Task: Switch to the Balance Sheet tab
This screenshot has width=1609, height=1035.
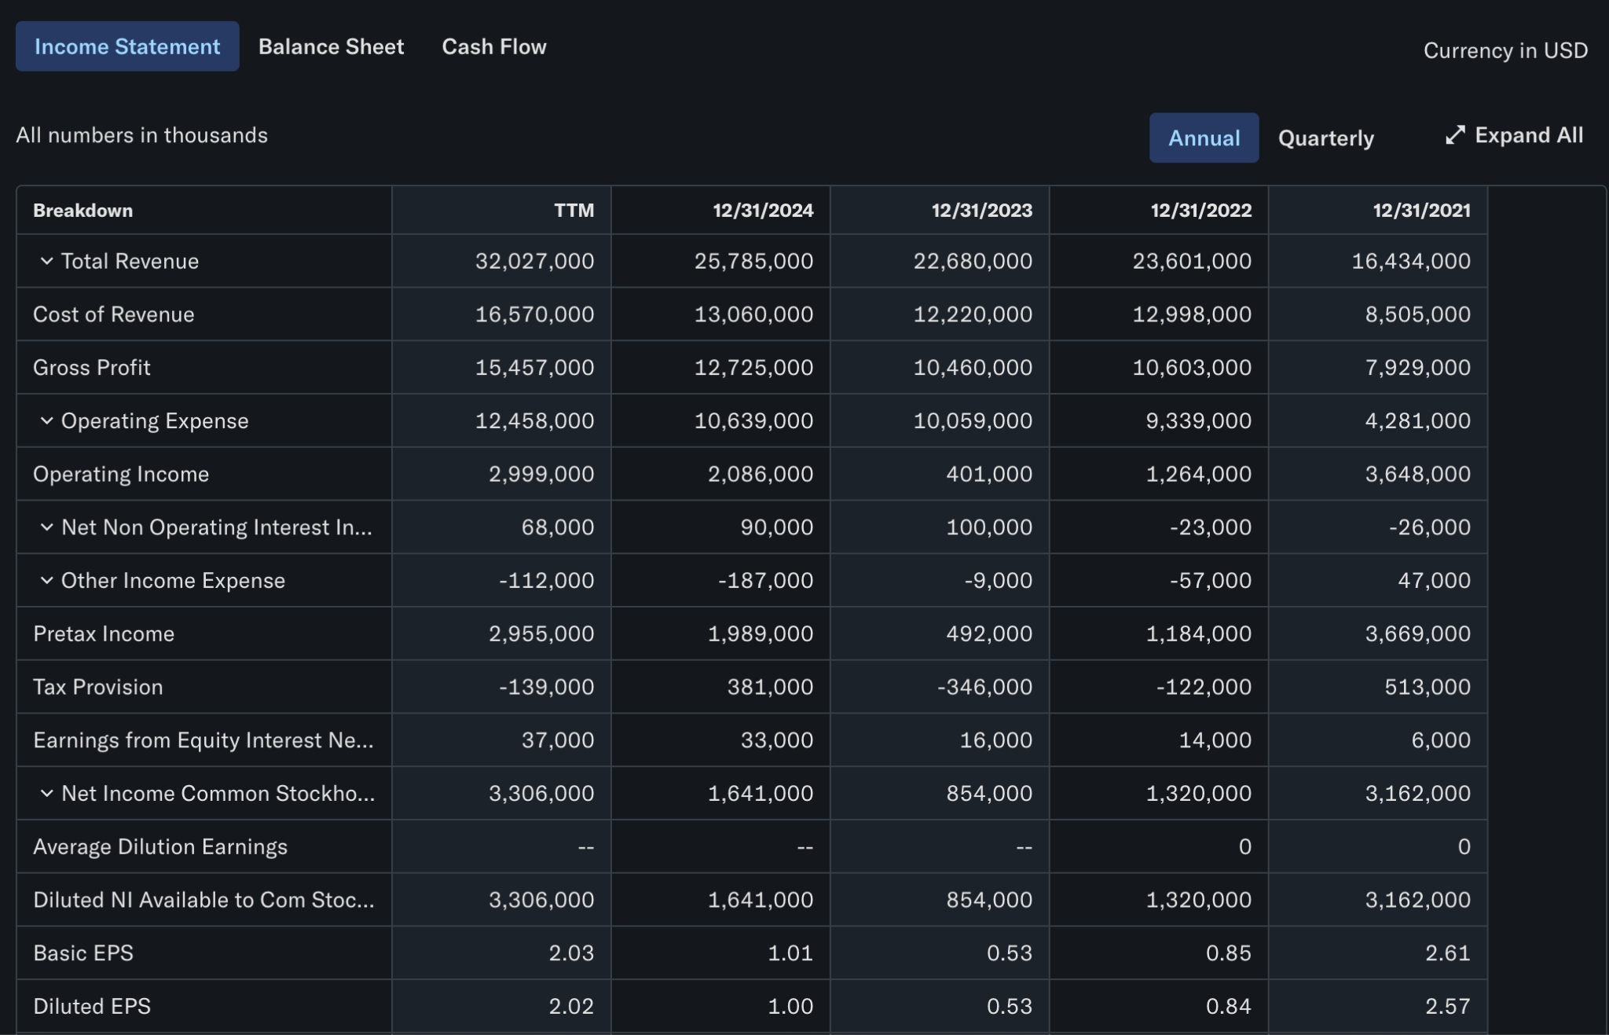Action: pyautogui.click(x=332, y=46)
